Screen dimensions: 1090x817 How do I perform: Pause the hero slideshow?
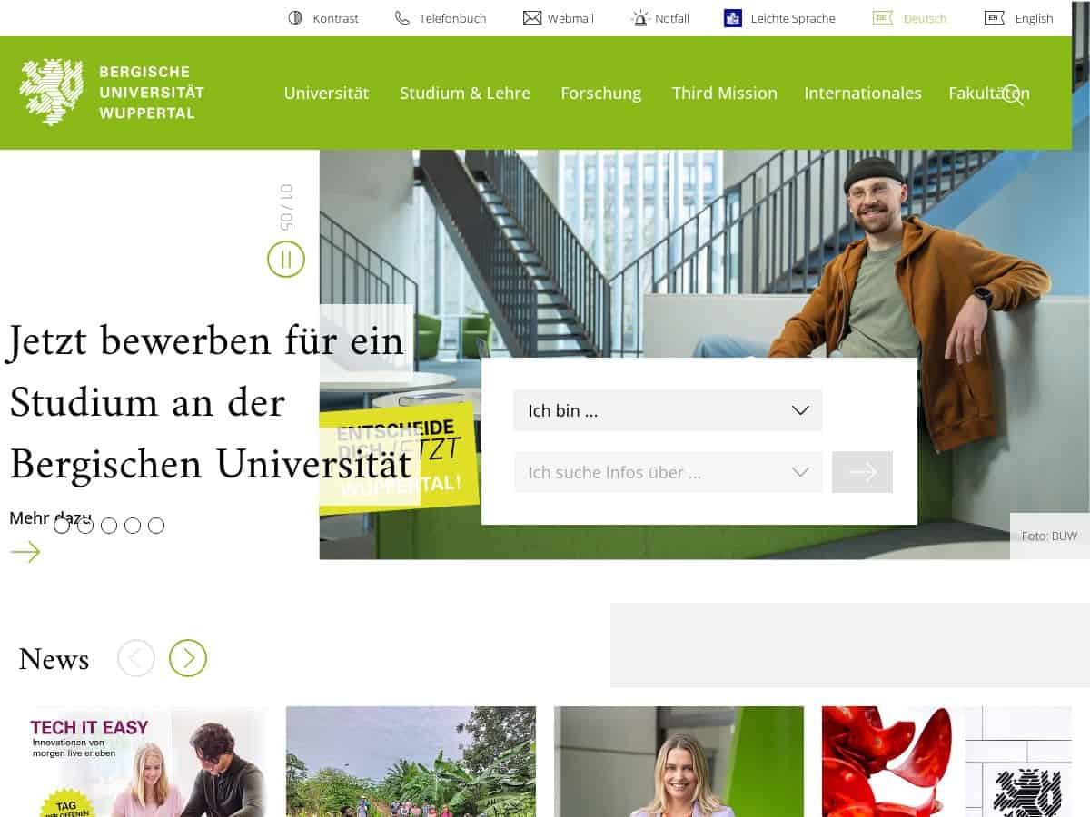coord(286,260)
